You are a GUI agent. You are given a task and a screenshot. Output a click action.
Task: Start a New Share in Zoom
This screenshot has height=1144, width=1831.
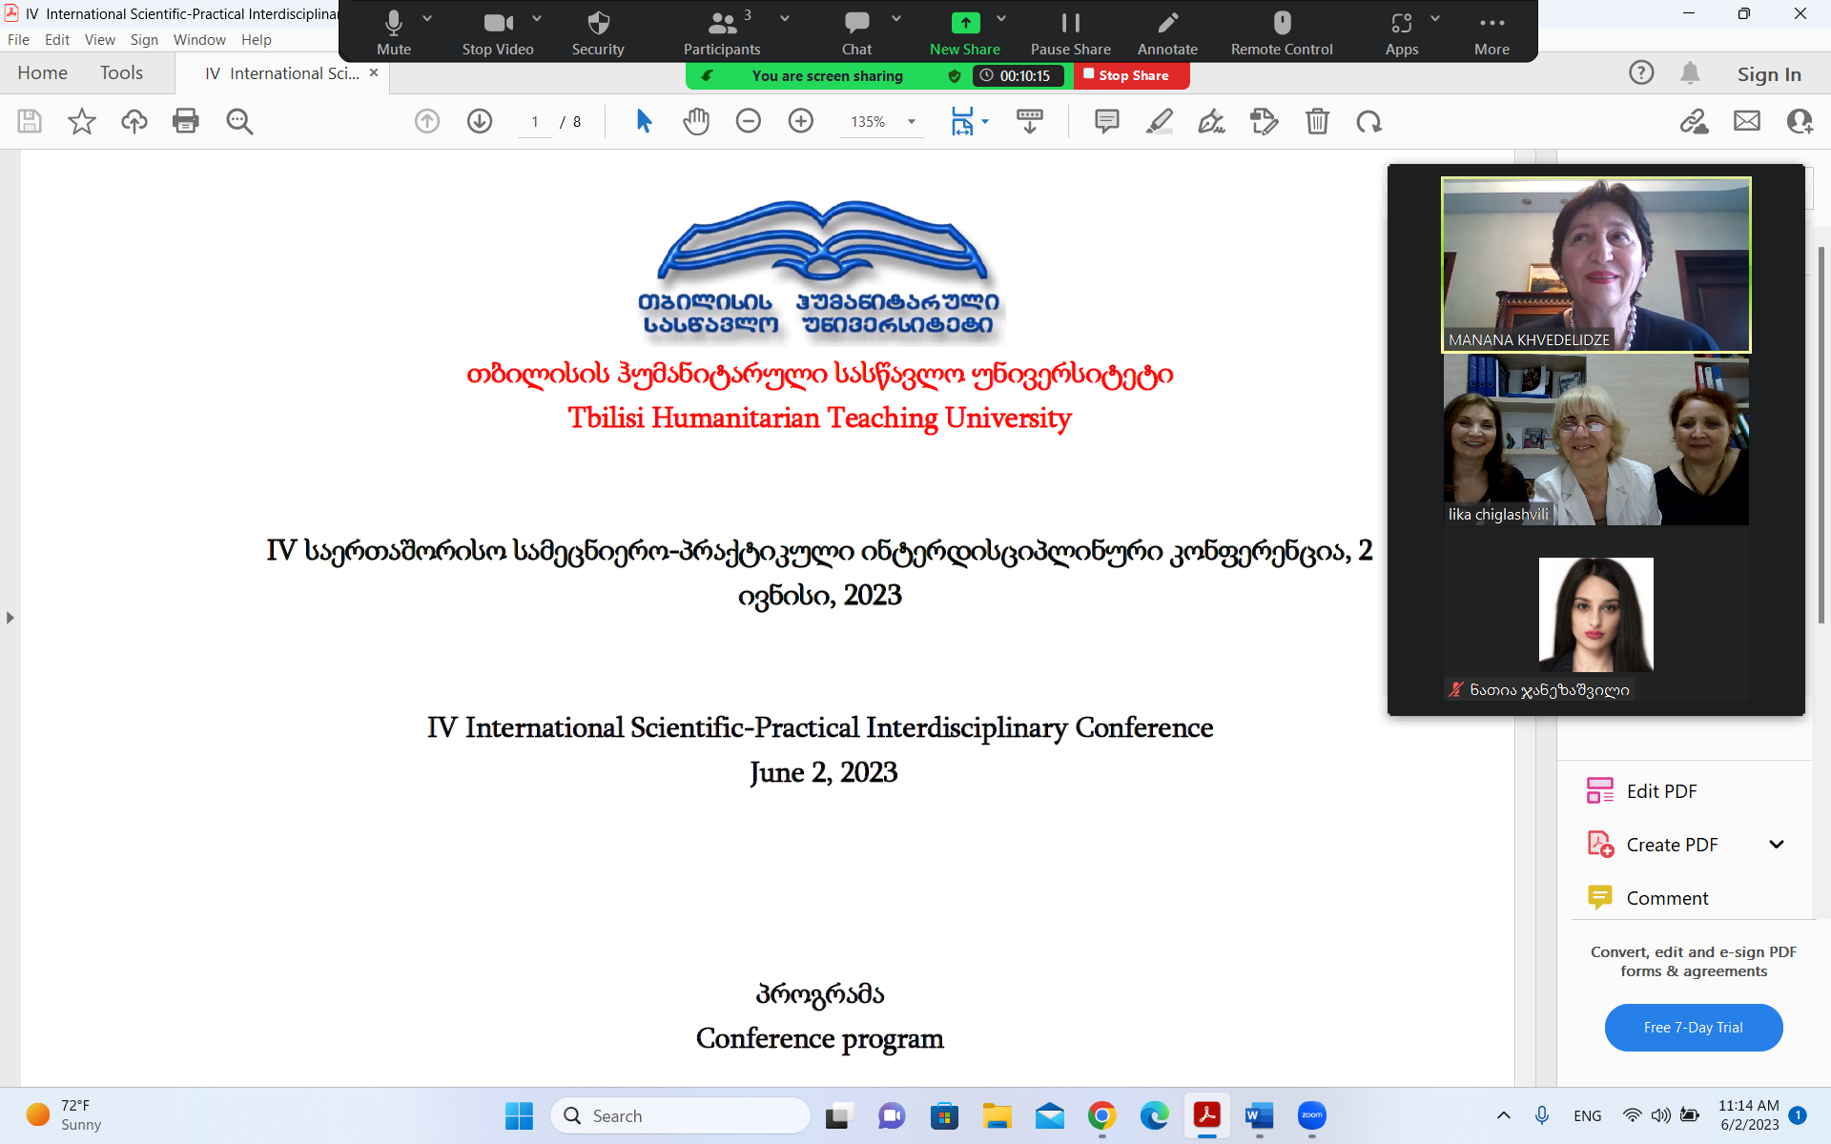pyautogui.click(x=964, y=33)
